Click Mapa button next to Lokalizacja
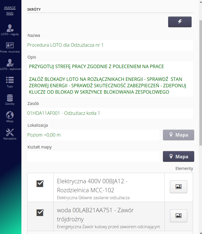202x234 pixels. click(178, 135)
